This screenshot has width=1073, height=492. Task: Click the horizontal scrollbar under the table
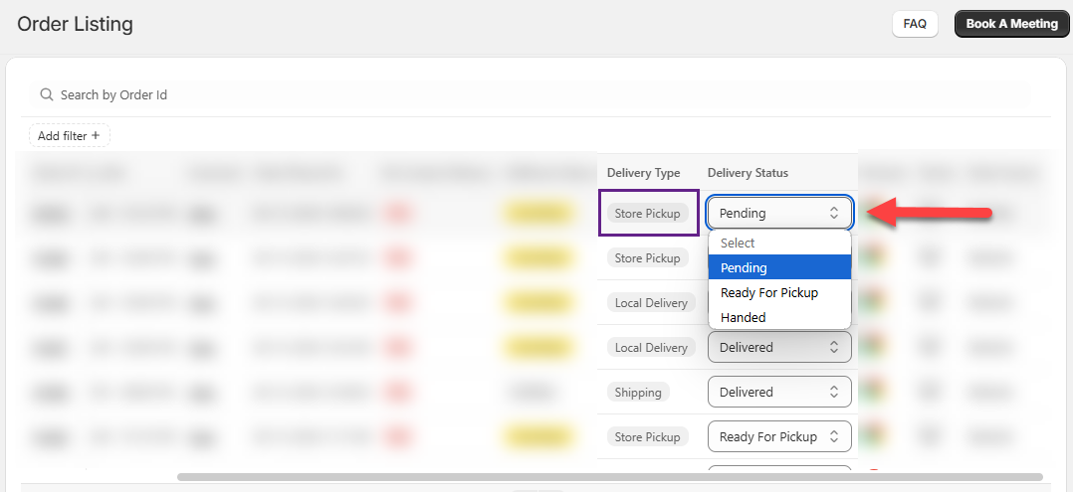click(609, 477)
